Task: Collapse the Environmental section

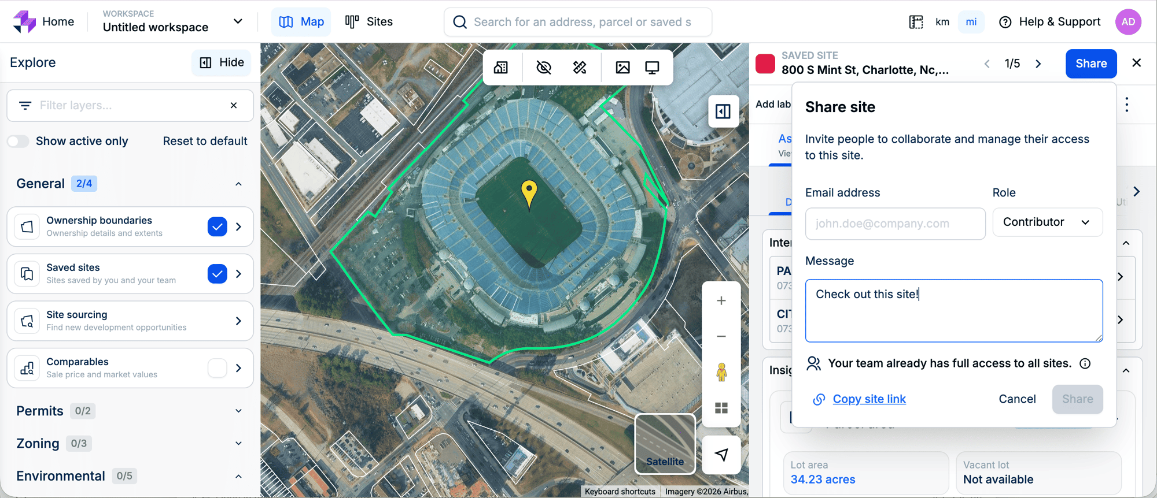Action: pyautogui.click(x=238, y=476)
